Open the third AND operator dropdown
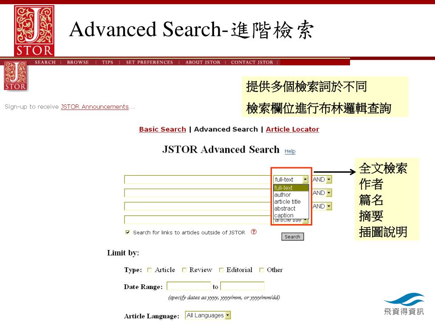 pyautogui.click(x=322, y=206)
